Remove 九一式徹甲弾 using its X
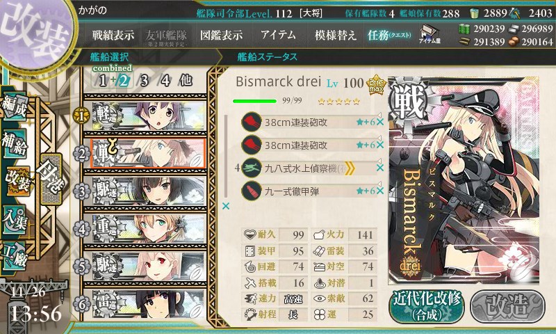This screenshot has height=334, width=556. [x=379, y=191]
